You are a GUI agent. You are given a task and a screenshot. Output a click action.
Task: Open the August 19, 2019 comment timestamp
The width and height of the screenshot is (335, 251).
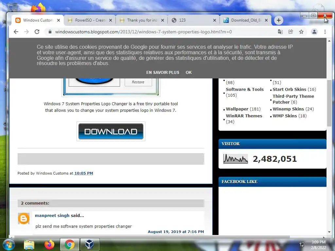[176, 232]
